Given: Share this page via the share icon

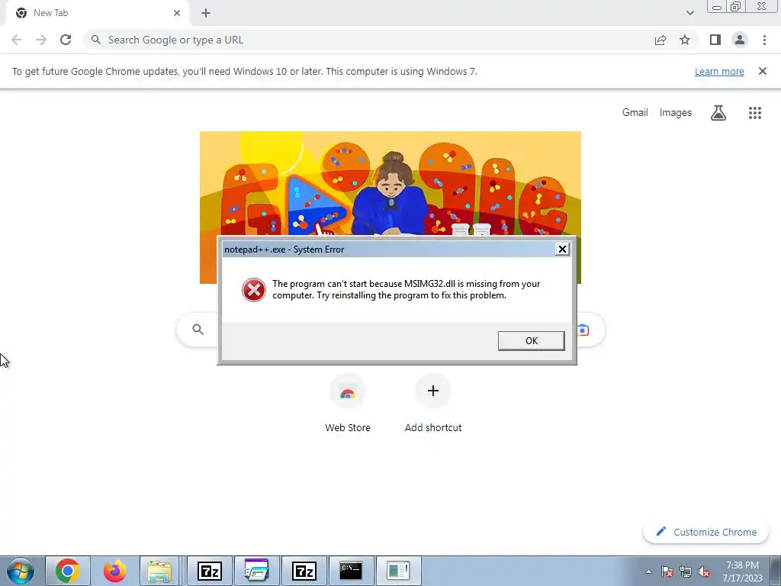Looking at the screenshot, I should (x=660, y=40).
